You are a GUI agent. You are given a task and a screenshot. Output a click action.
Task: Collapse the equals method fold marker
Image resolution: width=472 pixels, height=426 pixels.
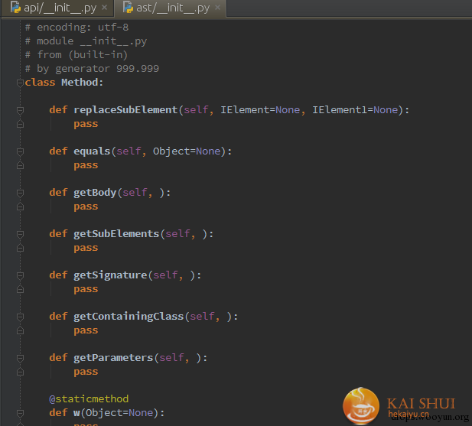20,151
